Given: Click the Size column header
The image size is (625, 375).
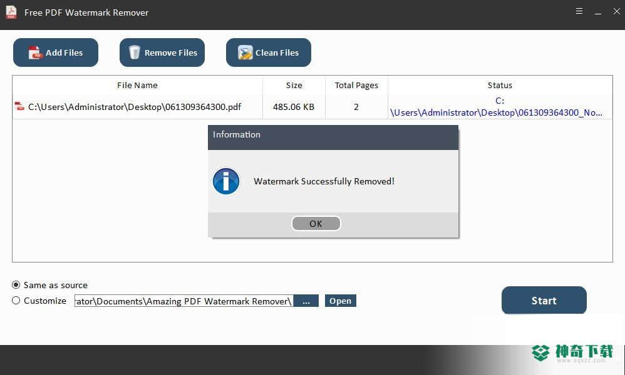Looking at the screenshot, I should pyautogui.click(x=294, y=85).
